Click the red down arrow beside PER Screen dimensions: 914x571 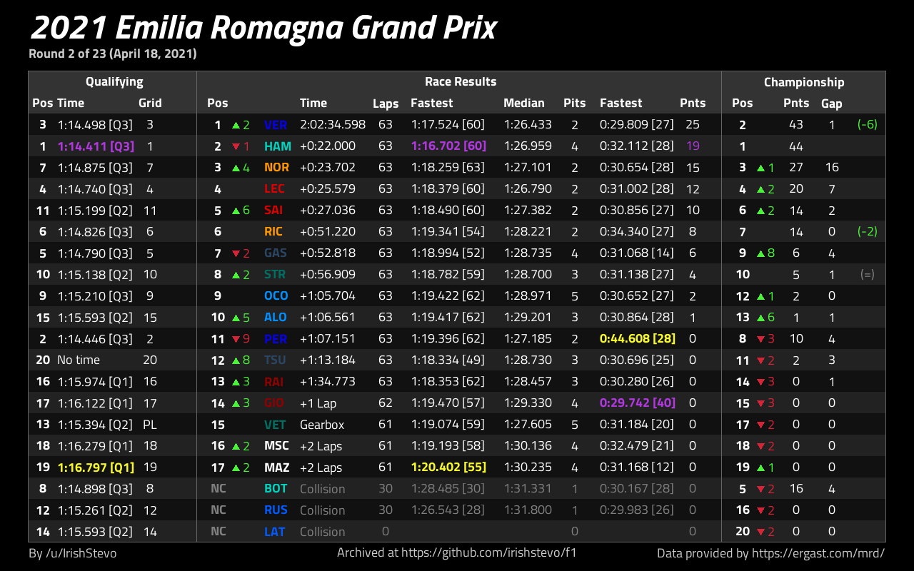tap(236, 340)
